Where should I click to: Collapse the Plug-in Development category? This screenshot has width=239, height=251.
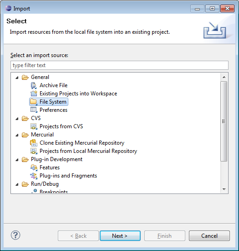tap(17, 160)
